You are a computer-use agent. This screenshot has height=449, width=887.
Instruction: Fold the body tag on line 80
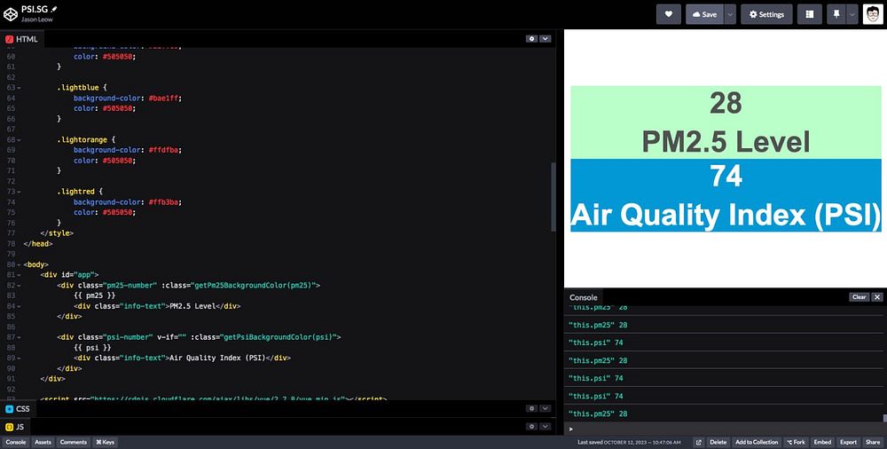[x=20, y=264]
